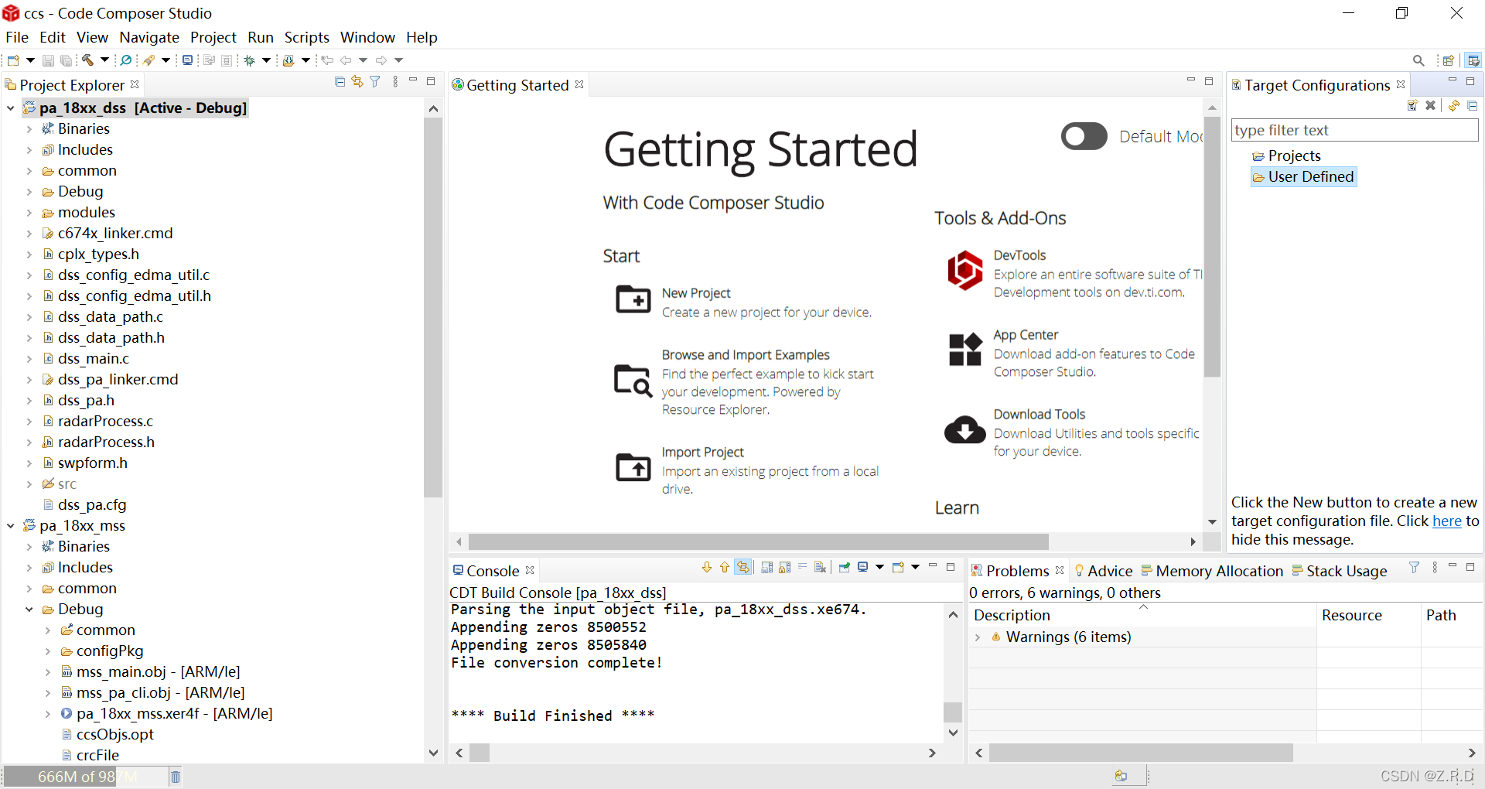Open the Flash rocket dropdown arrow
The image size is (1485, 789).
pos(166,60)
